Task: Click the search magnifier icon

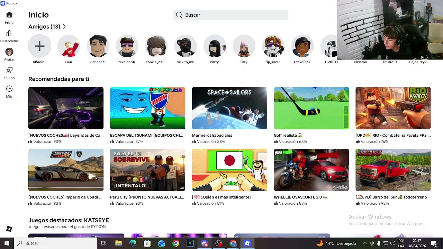Action: (x=179, y=15)
